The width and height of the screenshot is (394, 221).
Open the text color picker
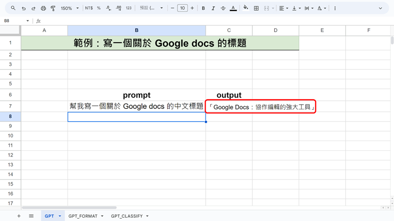[x=233, y=8]
